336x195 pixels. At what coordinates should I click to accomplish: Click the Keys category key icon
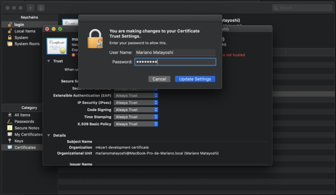10,141
